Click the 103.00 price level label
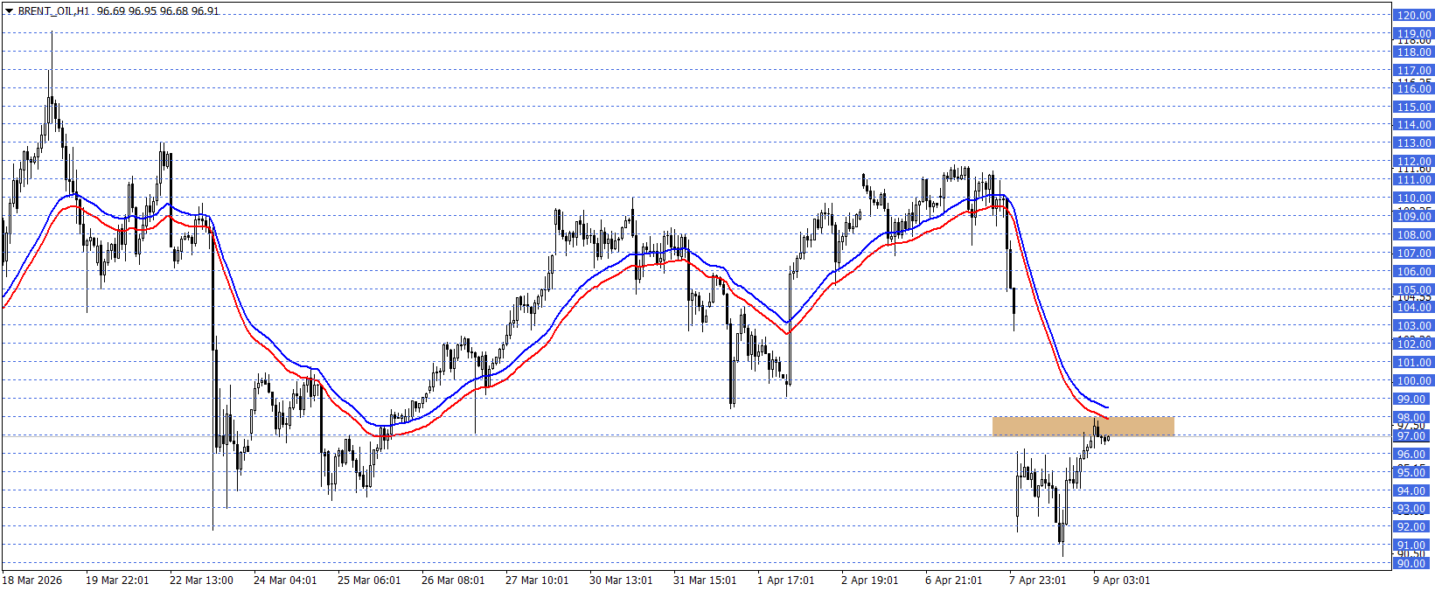 point(1413,326)
